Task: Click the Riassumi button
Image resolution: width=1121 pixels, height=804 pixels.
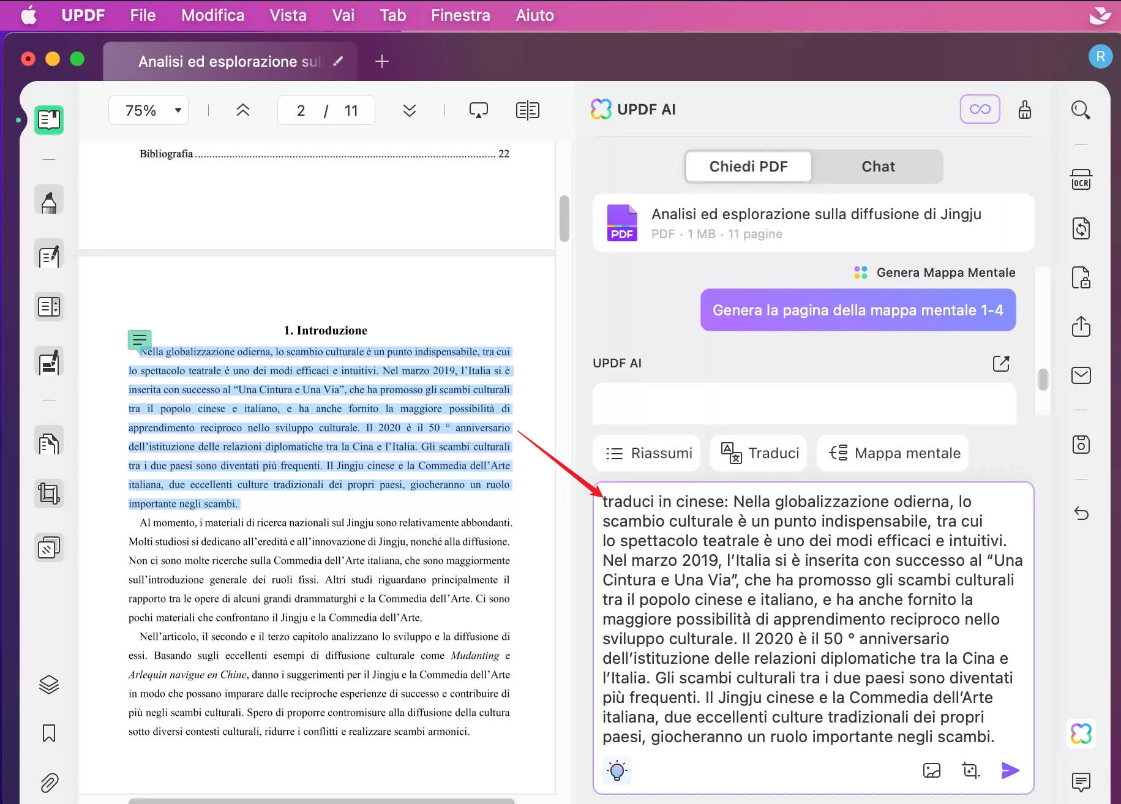Action: tap(647, 453)
